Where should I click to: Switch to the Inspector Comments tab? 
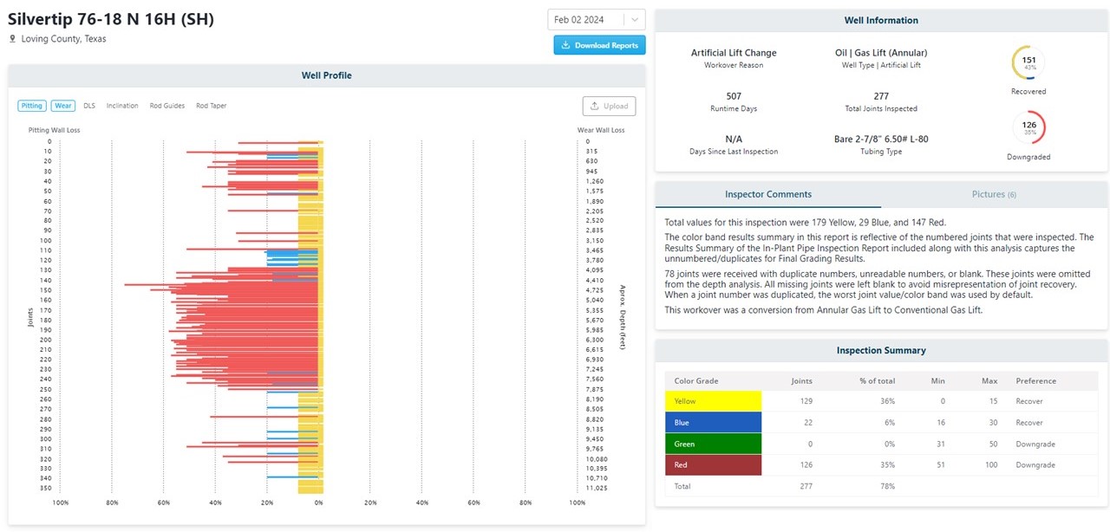(768, 194)
